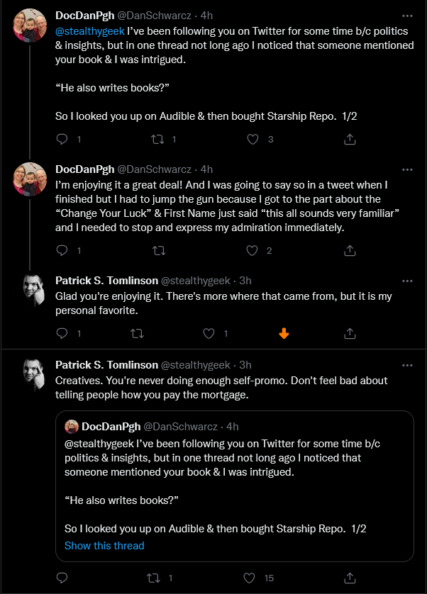Retweet the 'Creatives' self-promo tweet

[154, 578]
